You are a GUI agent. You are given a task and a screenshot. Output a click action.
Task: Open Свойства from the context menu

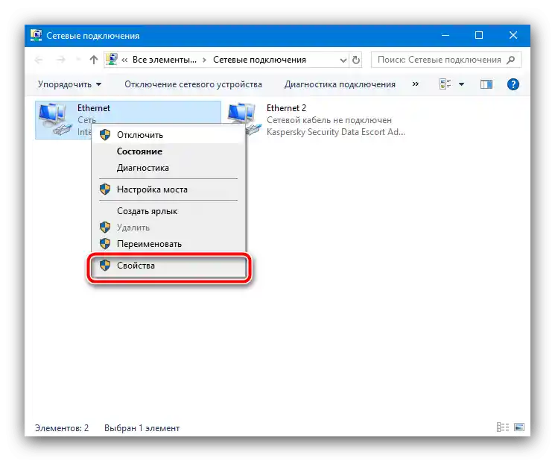click(168, 266)
